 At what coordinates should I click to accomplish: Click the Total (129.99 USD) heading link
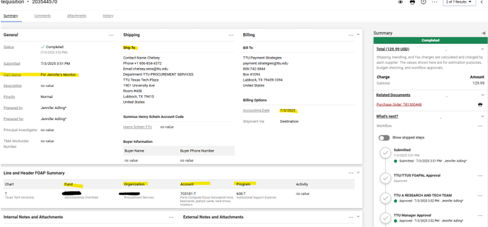click(x=393, y=49)
